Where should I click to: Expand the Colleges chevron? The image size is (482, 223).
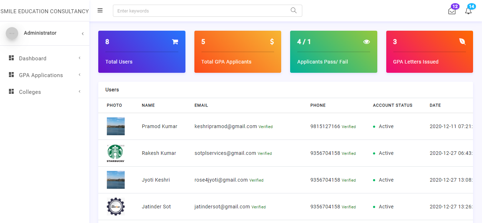(80, 91)
